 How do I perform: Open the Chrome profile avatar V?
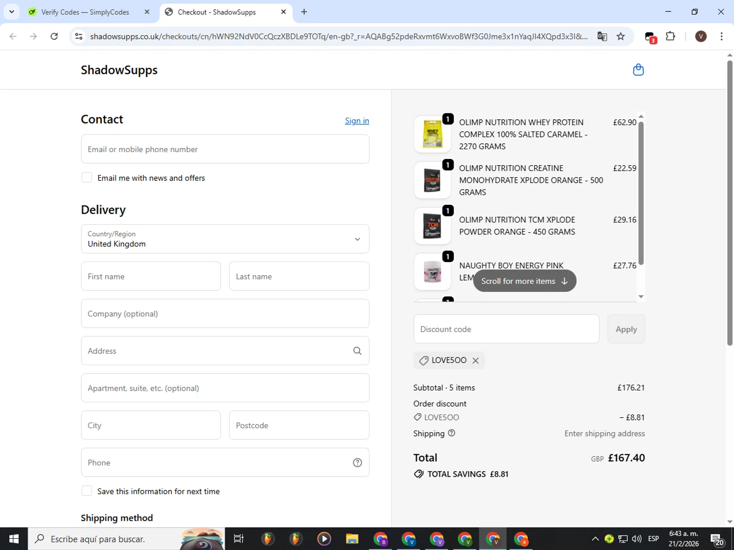(701, 36)
